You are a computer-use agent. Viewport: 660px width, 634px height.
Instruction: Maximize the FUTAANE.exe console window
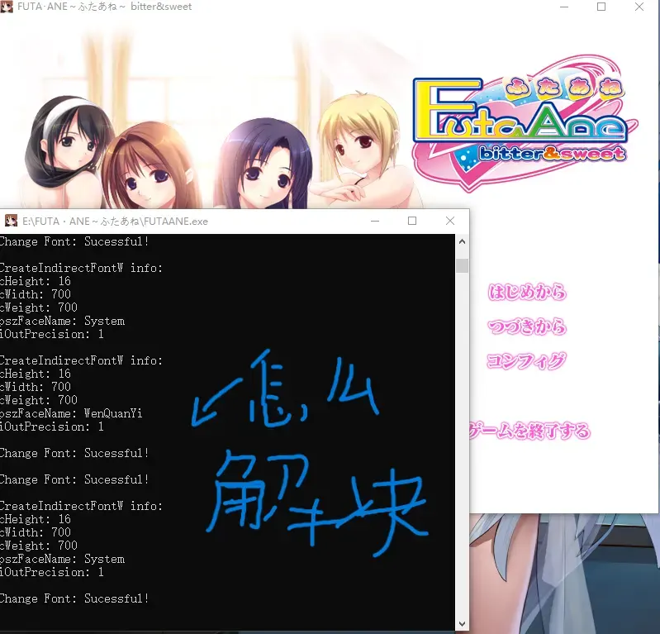click(x=412, y=221)
